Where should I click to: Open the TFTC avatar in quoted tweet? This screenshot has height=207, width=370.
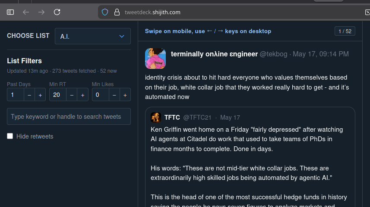156,117
